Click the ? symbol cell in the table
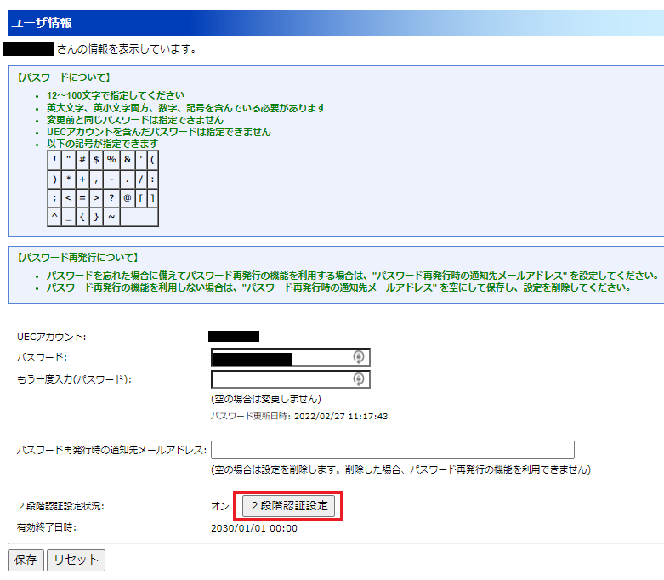 (x=111, y=198)
